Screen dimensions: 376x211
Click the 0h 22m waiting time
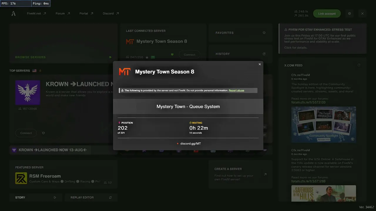(x=199, y=128)
